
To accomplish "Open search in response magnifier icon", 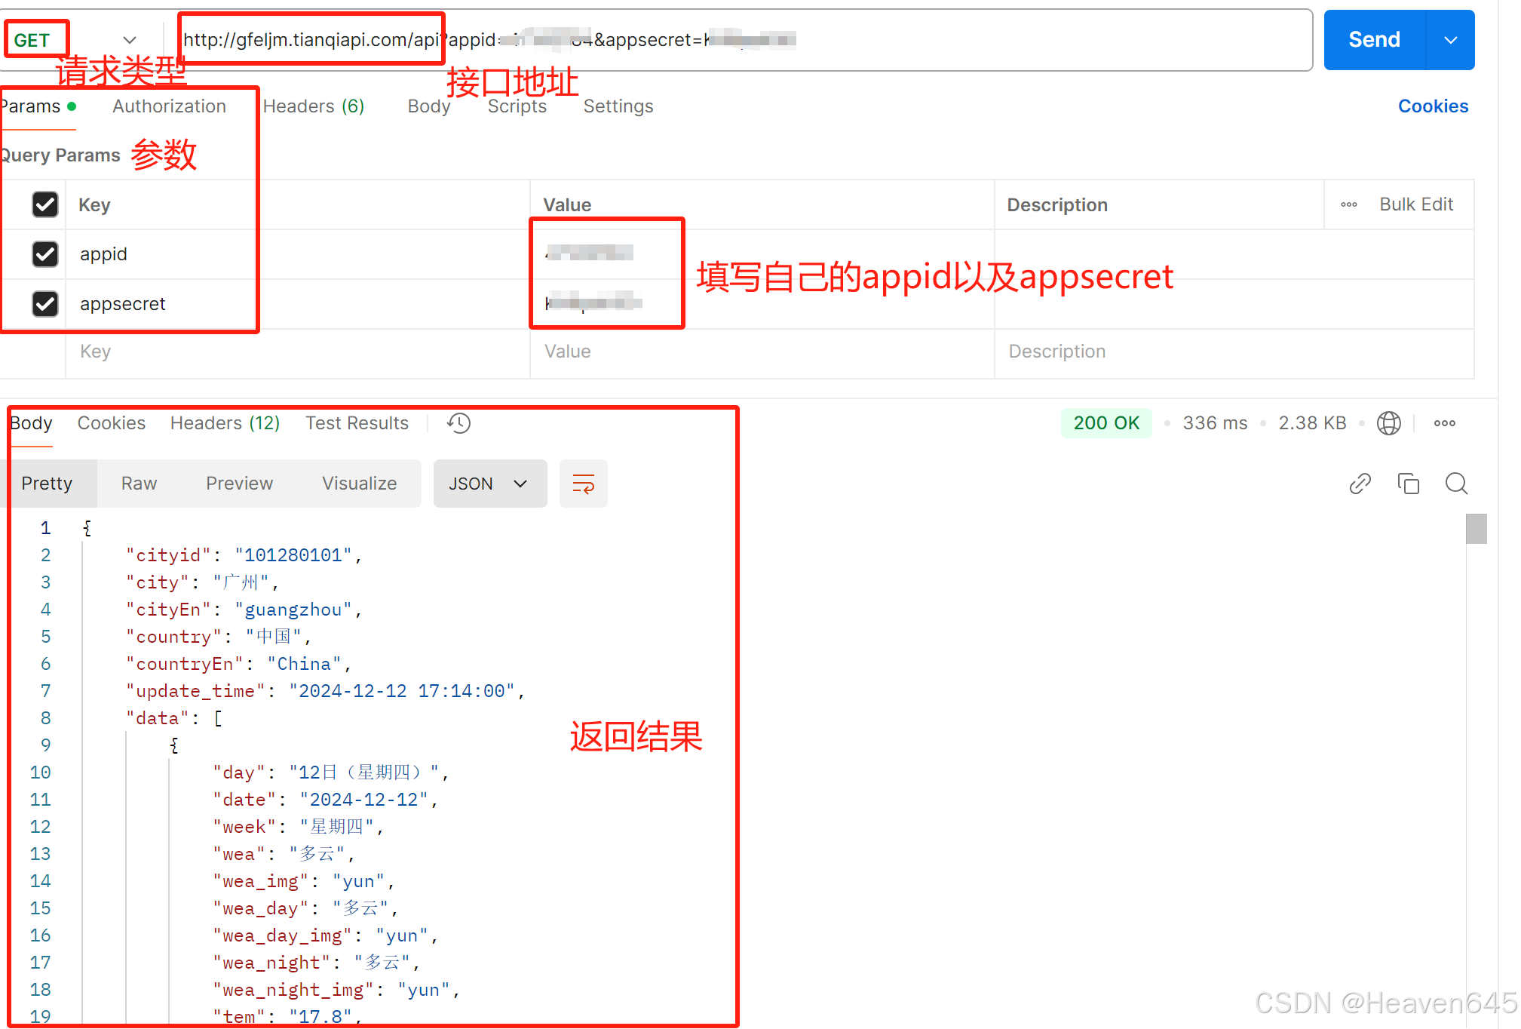I will pos(1456,484).
